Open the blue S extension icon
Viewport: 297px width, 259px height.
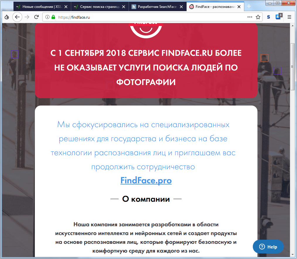[268, 17]
